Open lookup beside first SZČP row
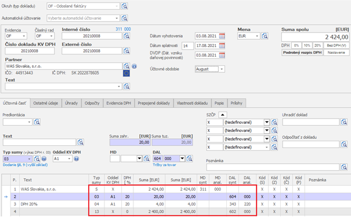The height and width of the screenshot is (217, 351). pos(274,122)
